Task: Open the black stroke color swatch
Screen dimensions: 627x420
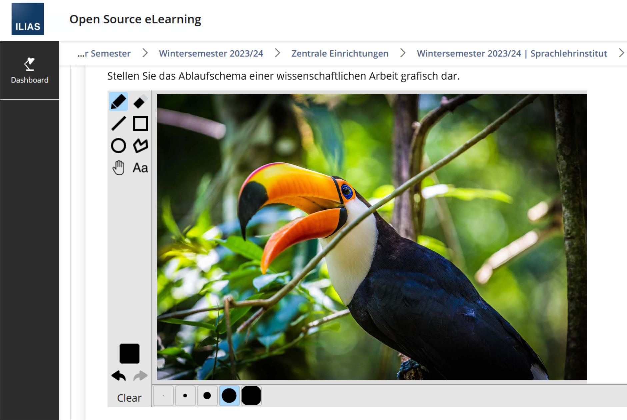Action: click(129, 353)
